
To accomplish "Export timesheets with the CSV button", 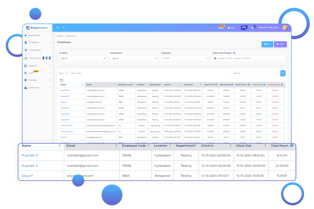I will [x=267, y=44].
